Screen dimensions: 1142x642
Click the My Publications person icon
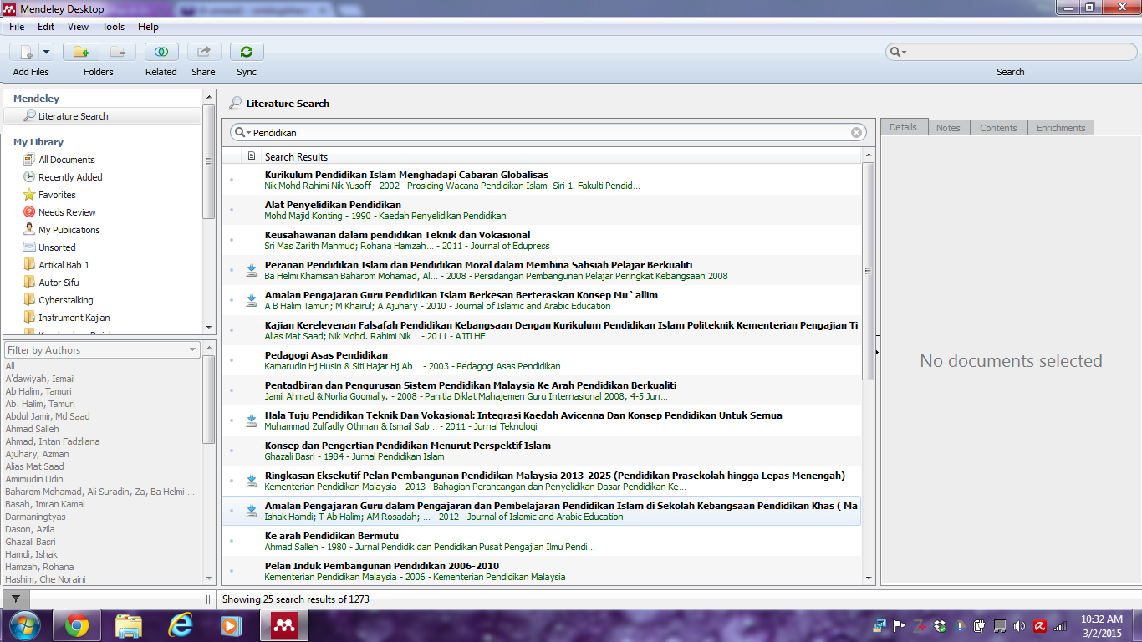(x=29, y=230)
